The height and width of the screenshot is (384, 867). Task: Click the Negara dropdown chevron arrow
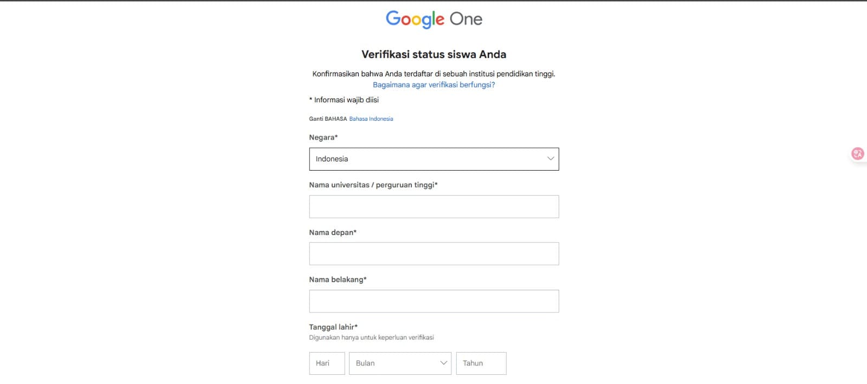pos(551,159)
